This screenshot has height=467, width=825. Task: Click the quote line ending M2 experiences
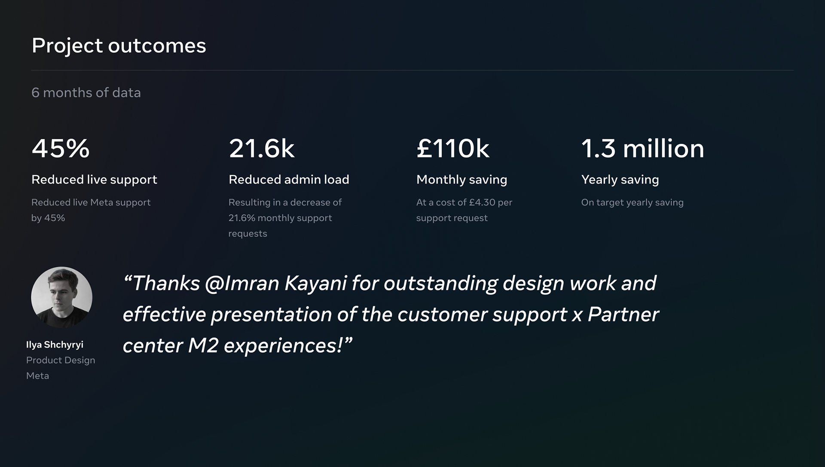click(238, 345)
